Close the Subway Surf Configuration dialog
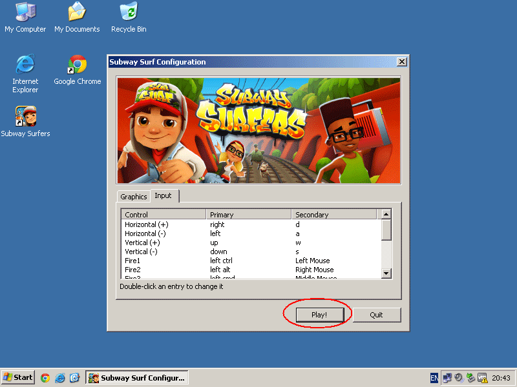 [x=401, y=62]
